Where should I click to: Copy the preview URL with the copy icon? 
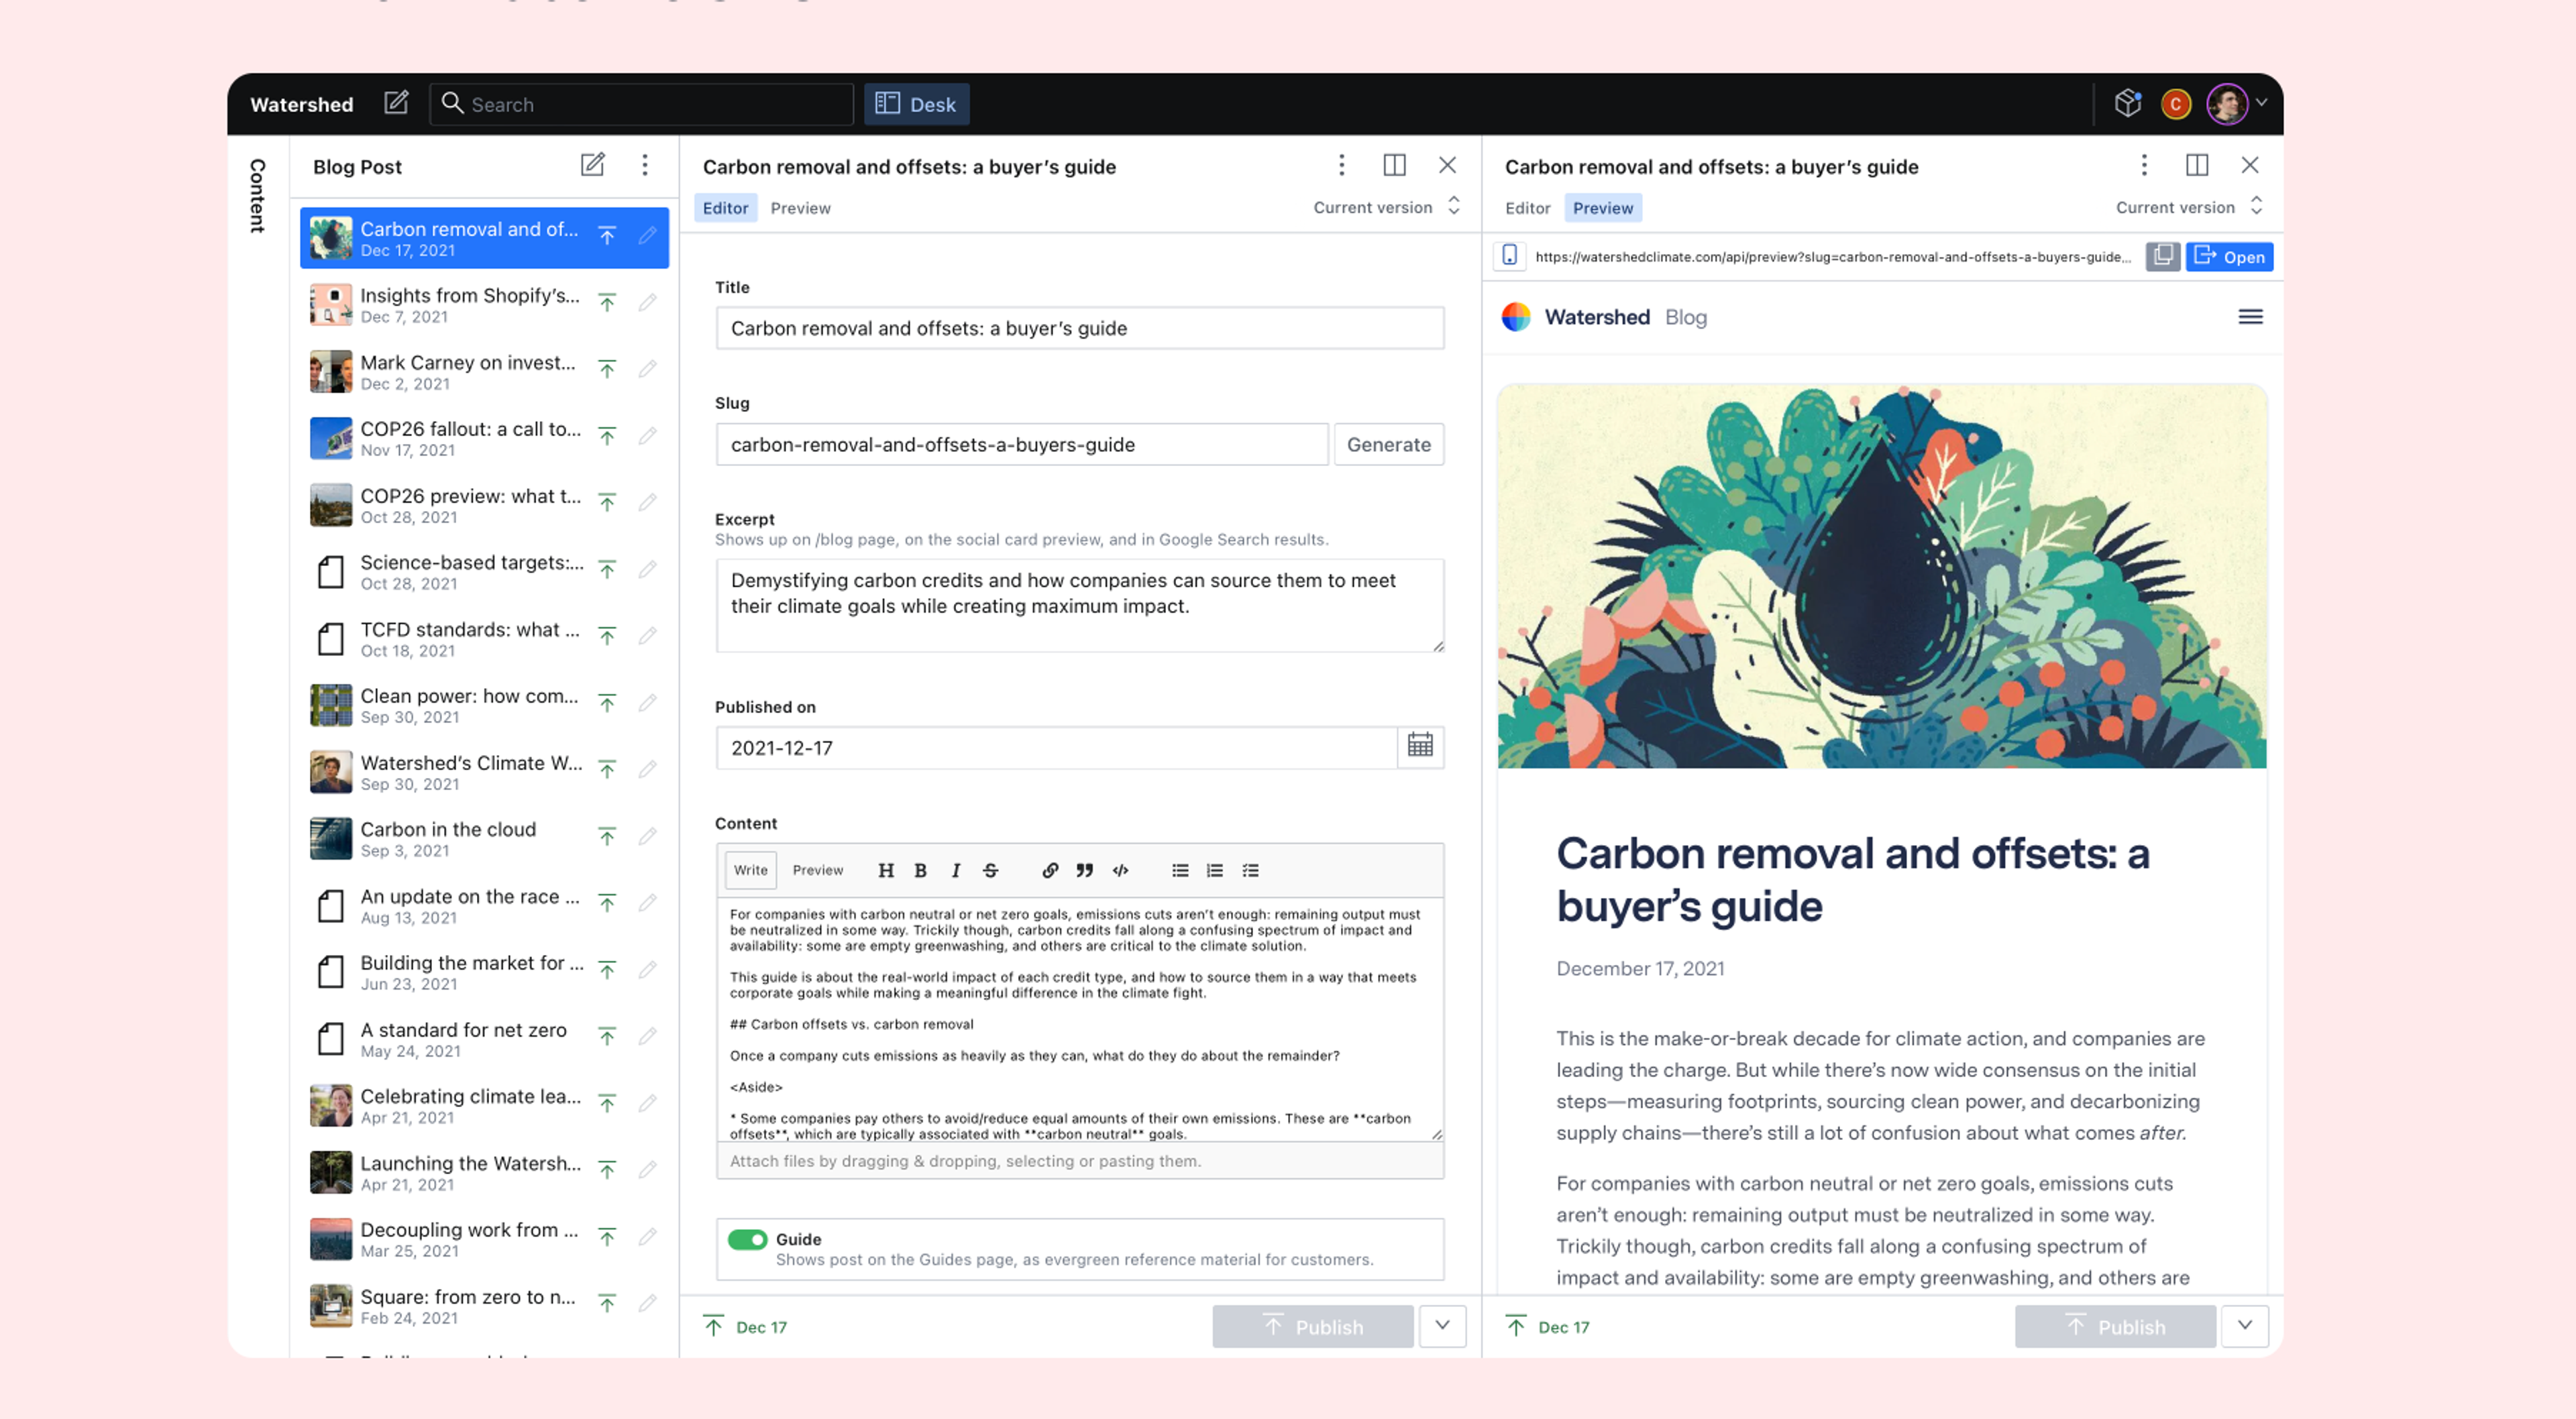tap(2162, 257)
